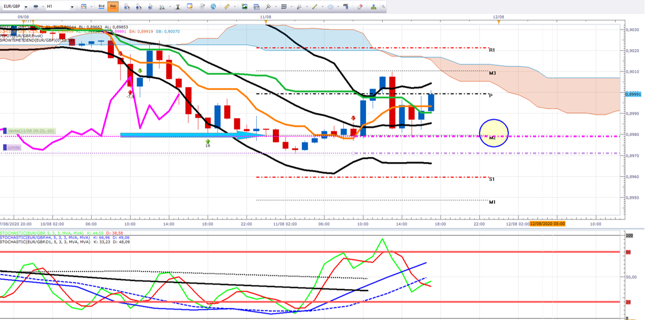
Task: Click the M1 pivot level label
Action: click(x=492, y=202)
